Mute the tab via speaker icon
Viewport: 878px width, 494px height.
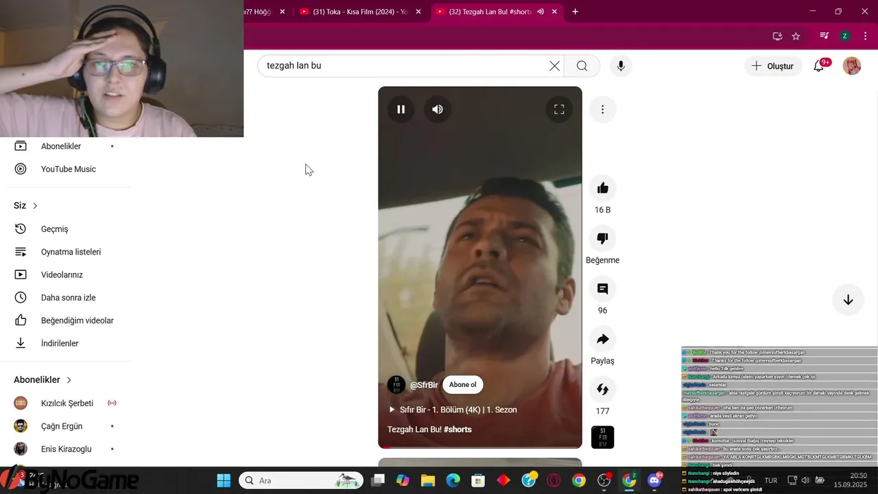[541, 12]
